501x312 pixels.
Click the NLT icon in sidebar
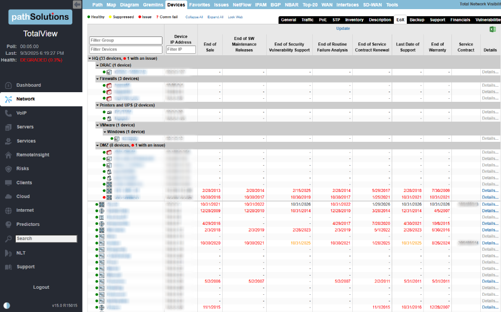tap(9, 253)
